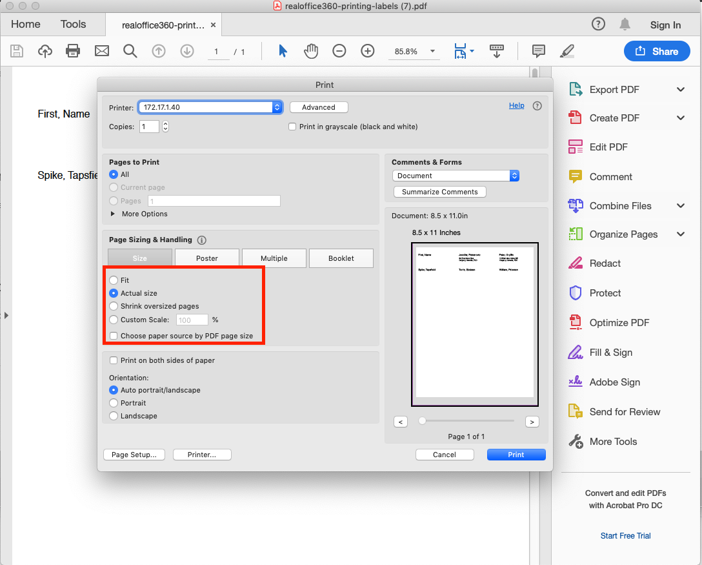
Task: Click Print dialog help question icon
Action: (x=537, y=106)
